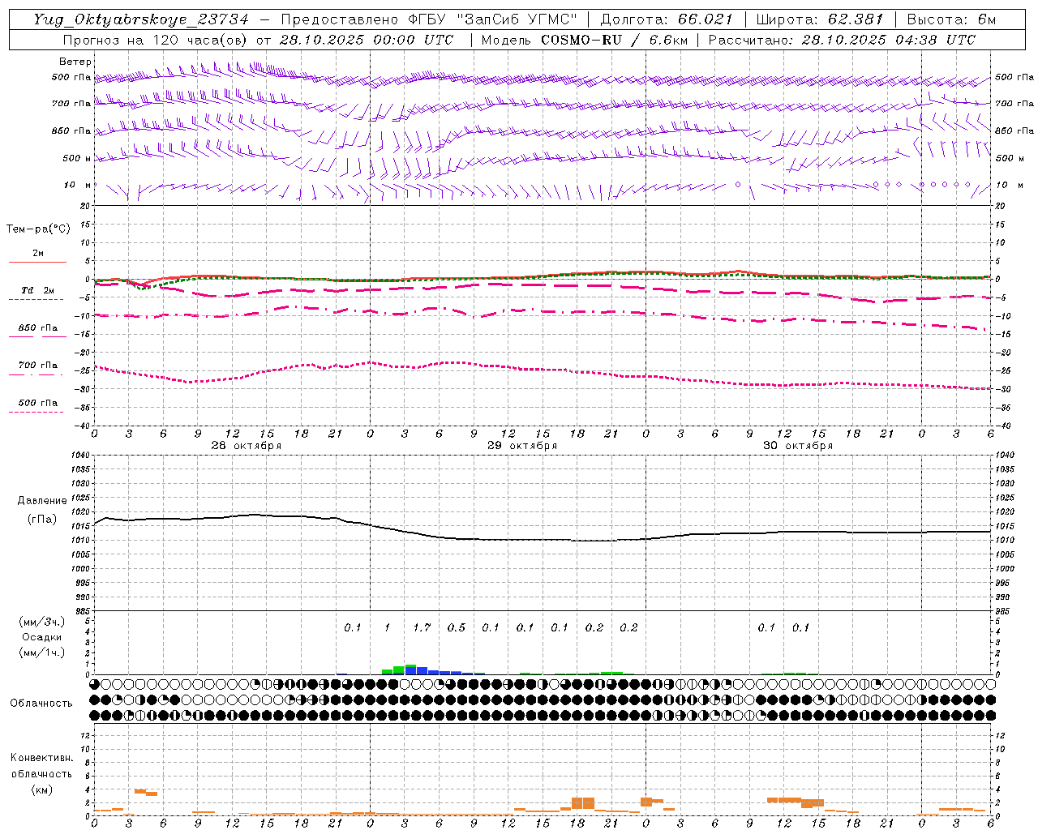The width and height of the screenshot is (1038, 830).
Task: Click the Ветер panel label
Action: pyautogui.click(x=75, y=62)
